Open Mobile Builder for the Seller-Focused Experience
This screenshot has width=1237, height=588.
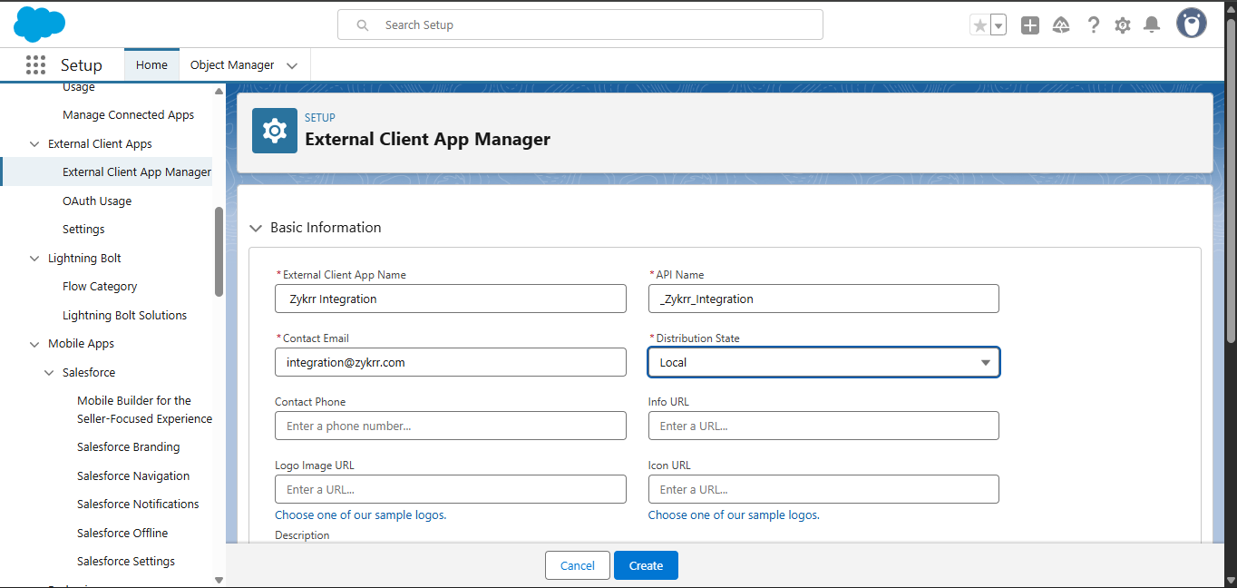coord(144,410)
